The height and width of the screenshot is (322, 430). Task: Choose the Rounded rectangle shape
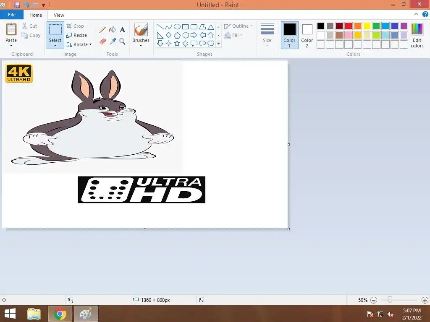click(194, 26)
